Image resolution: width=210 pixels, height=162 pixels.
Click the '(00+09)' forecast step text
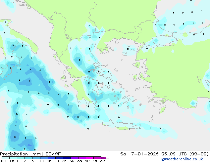pos(199,154)
